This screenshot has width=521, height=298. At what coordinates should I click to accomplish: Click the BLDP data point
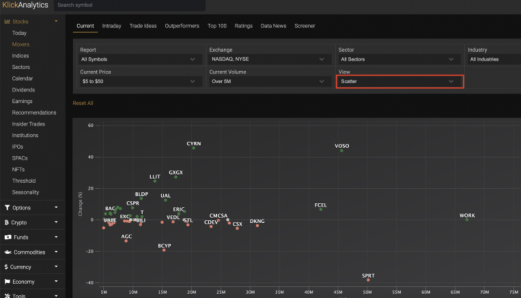[x=141, y=199]
